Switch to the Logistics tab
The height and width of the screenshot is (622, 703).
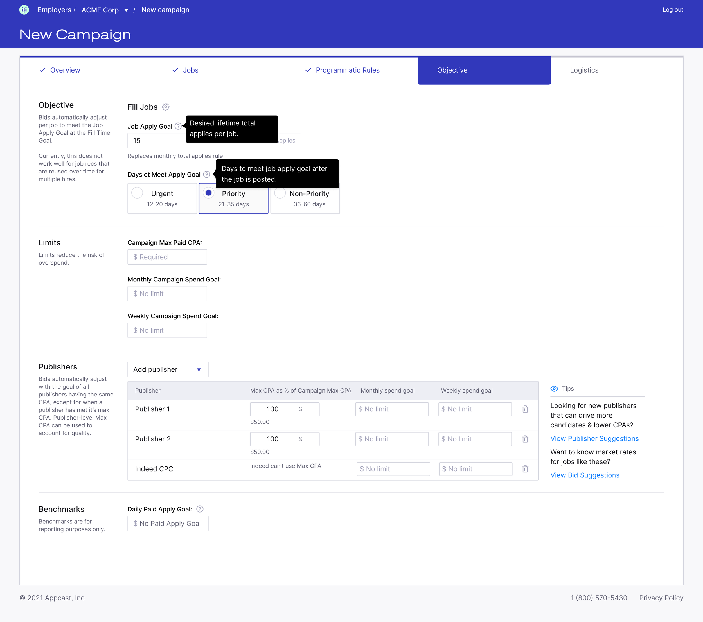[584, 70]
